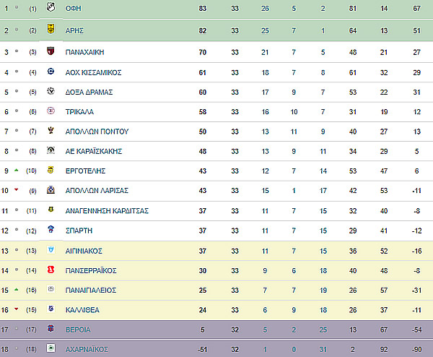
Task: Open the ΑΙΓΙΝΙΑΚΟΣ team link
Action: point(84,251)
